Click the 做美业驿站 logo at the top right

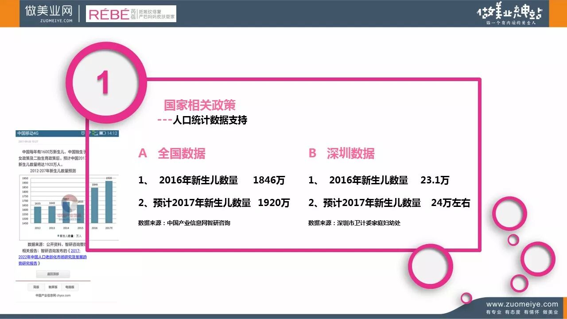[509, 14]
